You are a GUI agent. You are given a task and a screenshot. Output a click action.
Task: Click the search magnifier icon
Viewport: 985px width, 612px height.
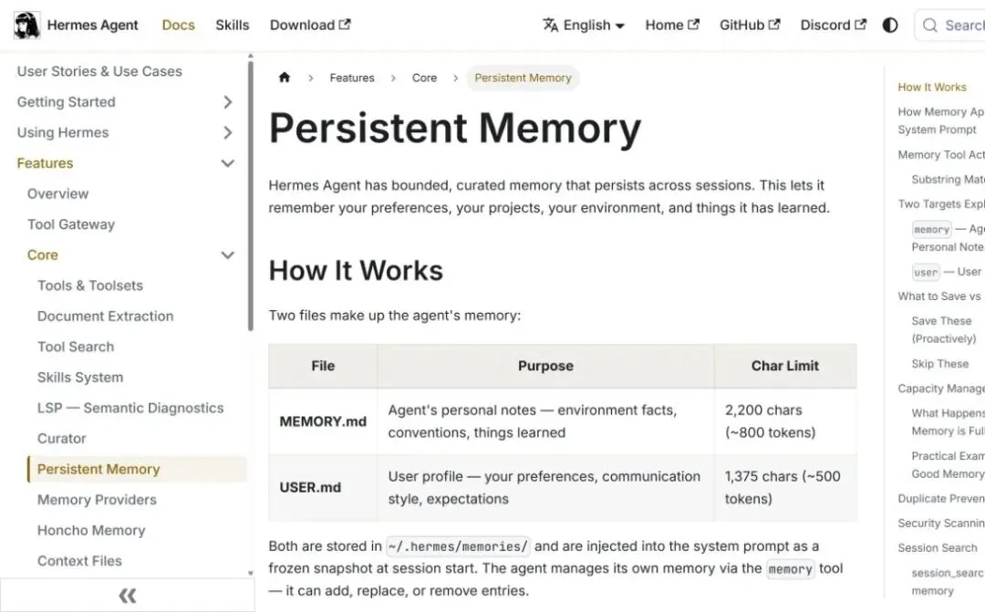click(x=929, y=26)
